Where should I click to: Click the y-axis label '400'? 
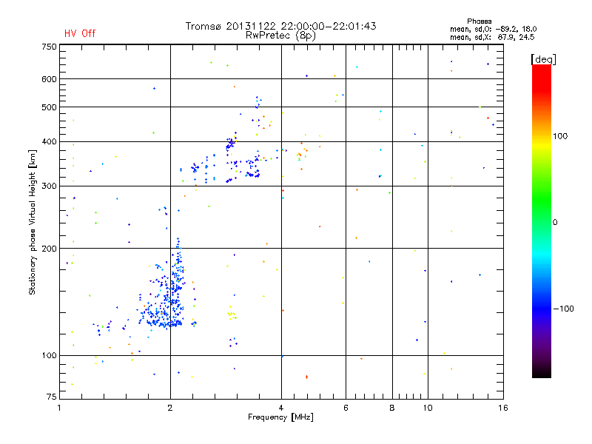click(49, 142)
